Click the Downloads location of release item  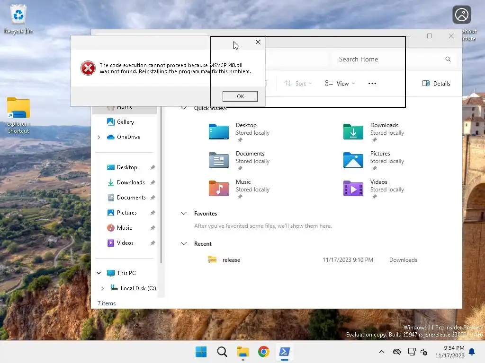coord(403,260)
